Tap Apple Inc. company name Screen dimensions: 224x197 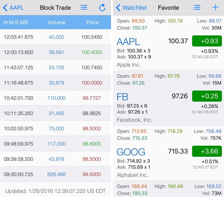pyautogui.click(x=128, y=64)
